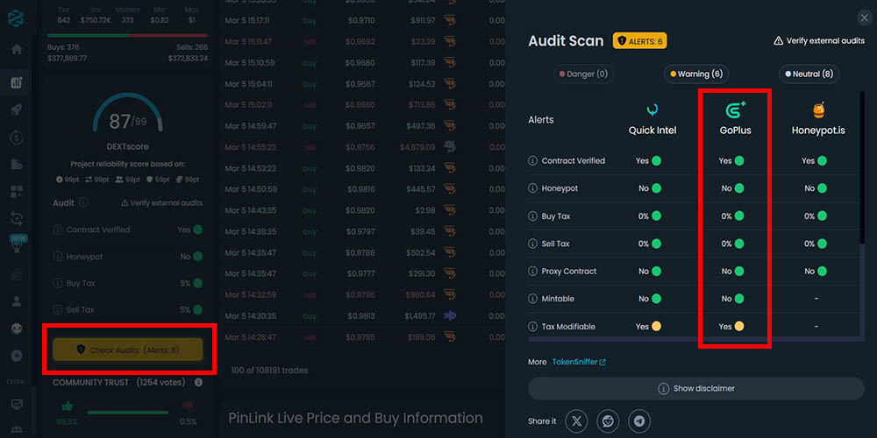Click the $1,495.17 trade amount
The height and width of the screenshot is (438, 877).
pyautogui.click(x=419, y=315)
